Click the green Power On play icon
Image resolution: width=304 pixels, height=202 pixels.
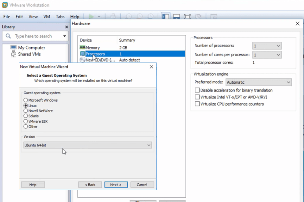[x=91, y=17]
